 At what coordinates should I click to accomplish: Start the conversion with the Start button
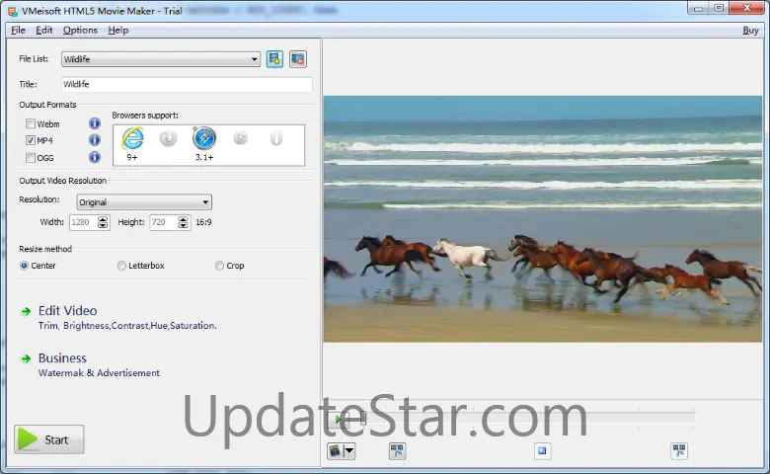(x=49, y=439)
